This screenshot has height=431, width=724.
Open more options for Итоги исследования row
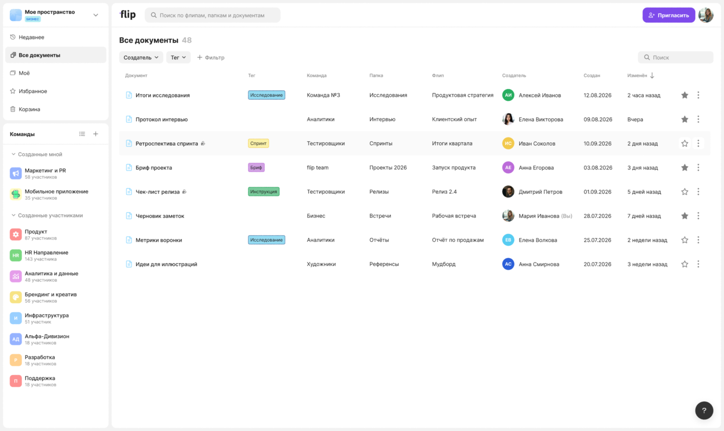click(x=698, y=95)
